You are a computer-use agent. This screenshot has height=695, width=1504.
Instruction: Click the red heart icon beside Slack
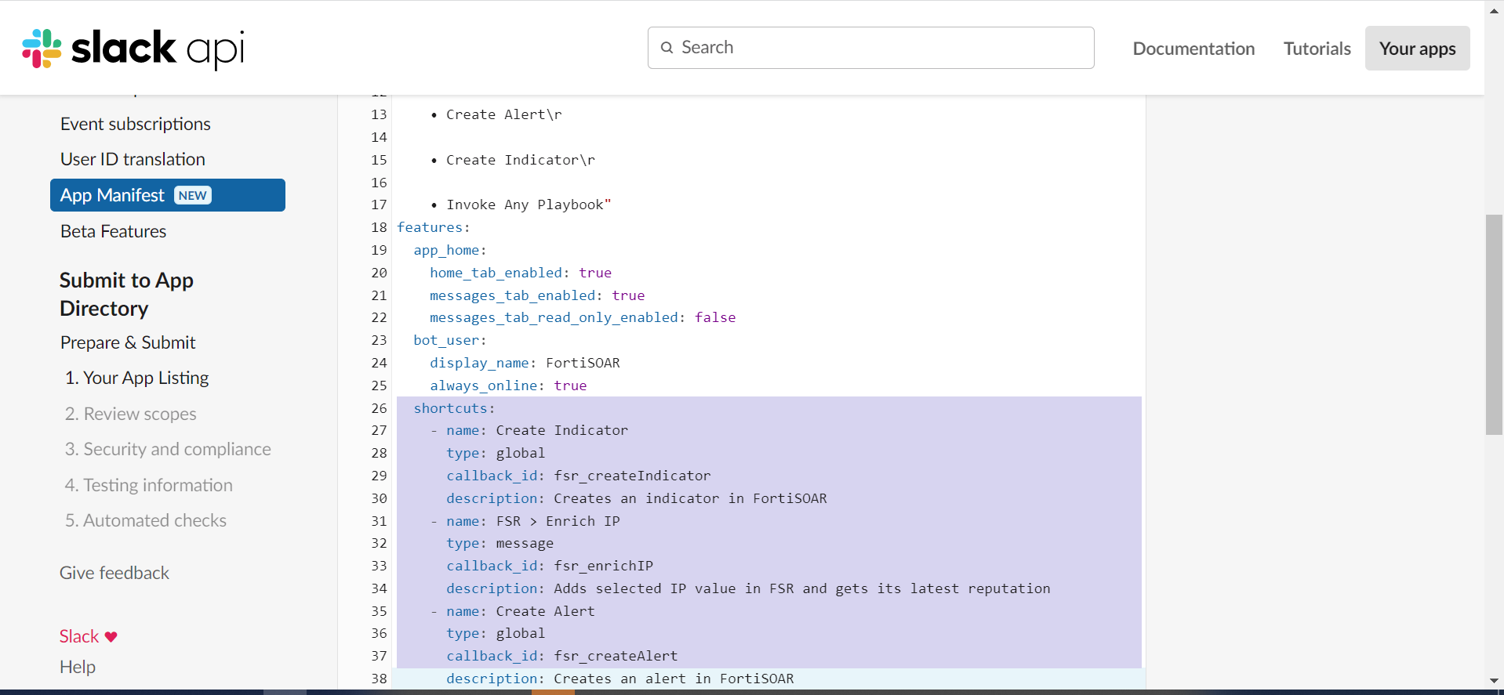[x=111, y=637]
